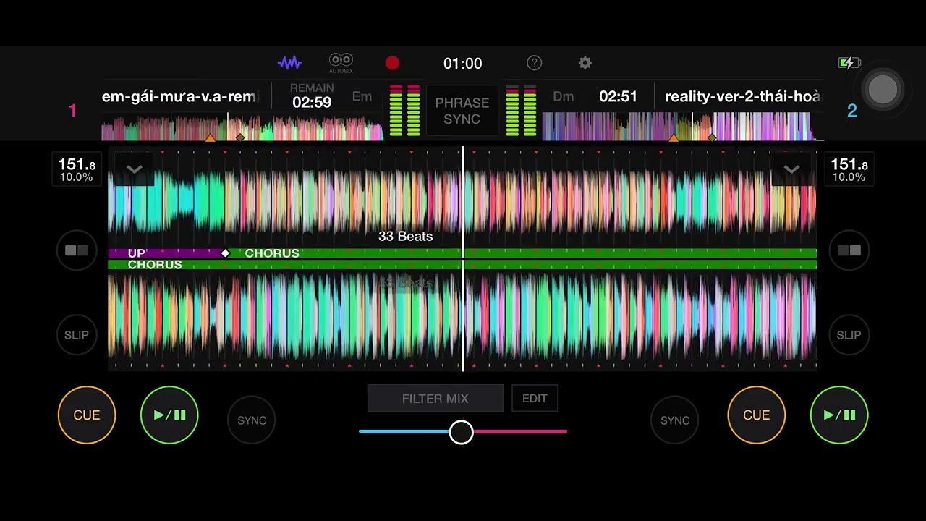Viewport: 926px width, 521px height.
Task: Open deck 2 performance pads icon
Action: [x=849, y=250]
